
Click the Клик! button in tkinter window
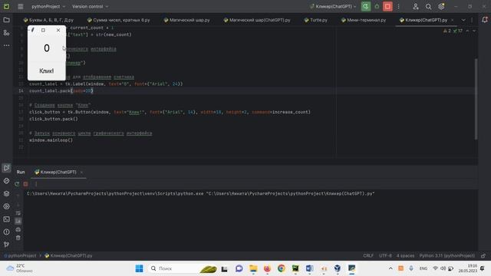click(x=46, y=71)
